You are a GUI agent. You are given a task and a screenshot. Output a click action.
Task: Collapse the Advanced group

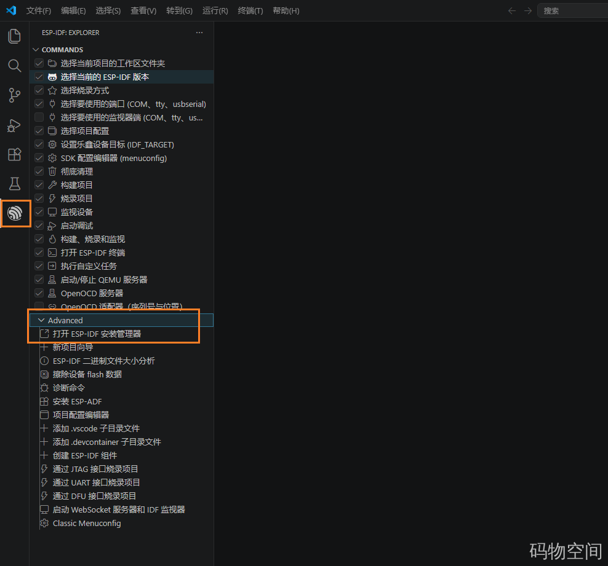[41, 320]
